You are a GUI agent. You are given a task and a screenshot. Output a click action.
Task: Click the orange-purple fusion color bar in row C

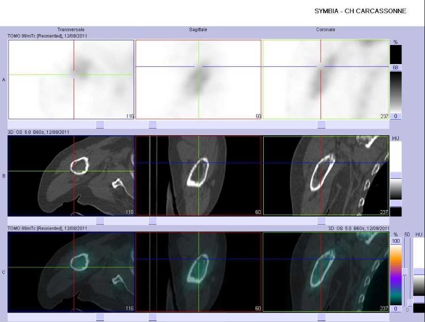(396, 275)
